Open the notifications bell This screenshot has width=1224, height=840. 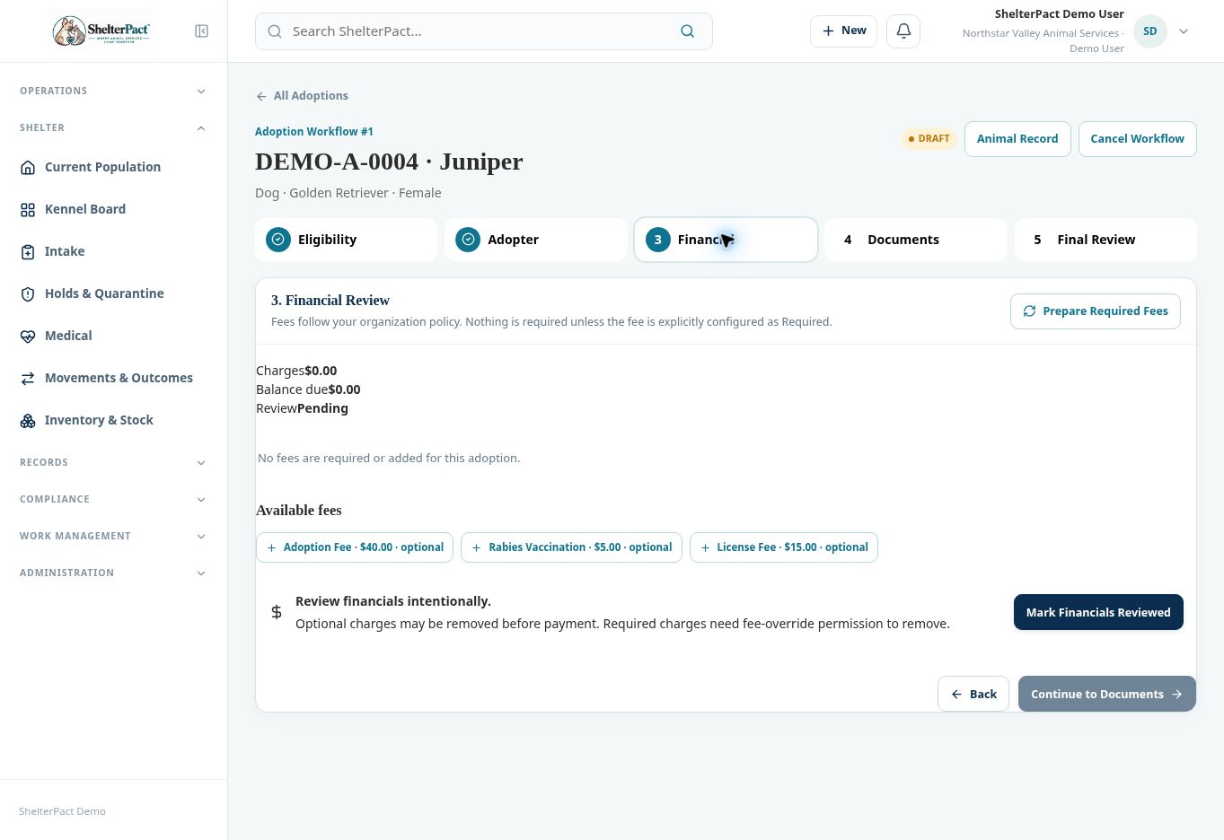(903, 31)
